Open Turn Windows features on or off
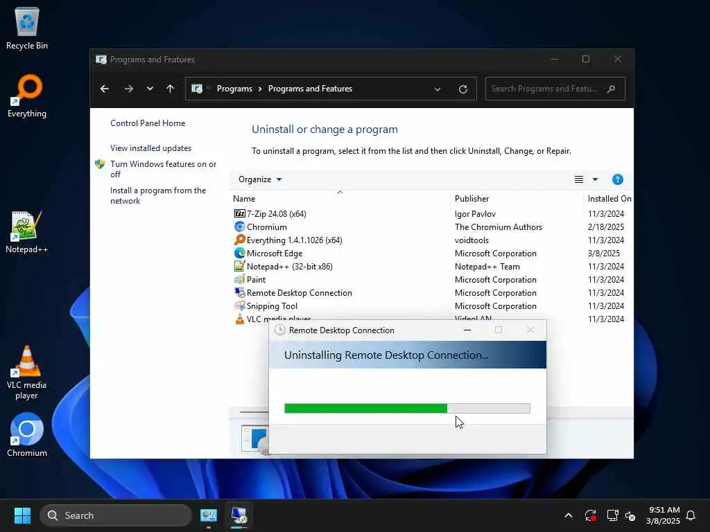Screen dimensions: 710x532 [164, 169]
